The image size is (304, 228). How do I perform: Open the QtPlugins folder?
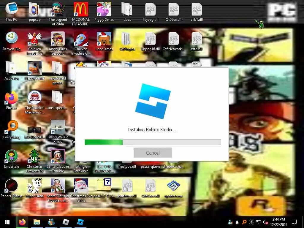(127, 41)
